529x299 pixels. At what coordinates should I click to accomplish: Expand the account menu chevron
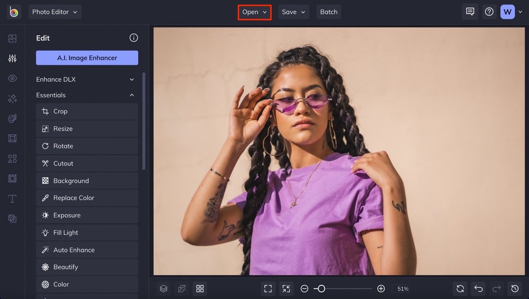tap(520, 12)
